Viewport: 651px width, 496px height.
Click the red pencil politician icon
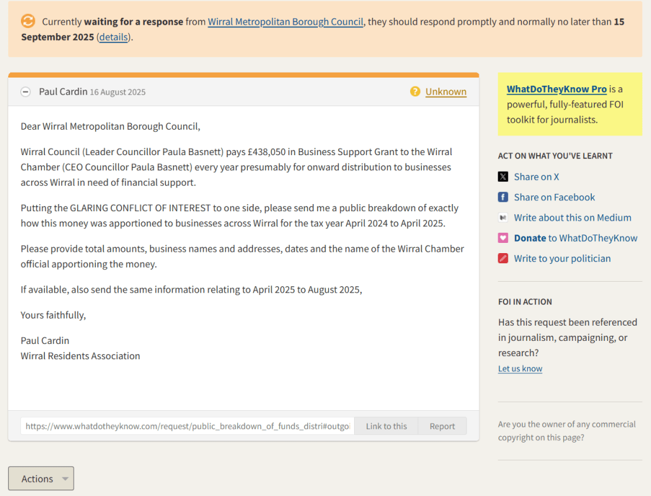pos(503,258)
